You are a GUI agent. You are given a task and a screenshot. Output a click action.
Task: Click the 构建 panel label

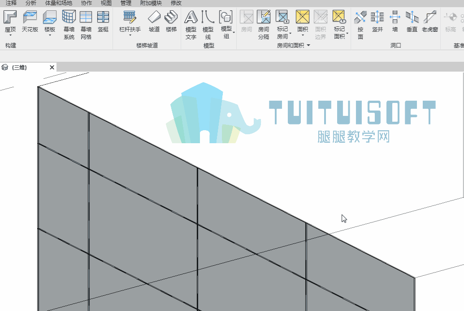pyautogui.click(x=11, y=45)
